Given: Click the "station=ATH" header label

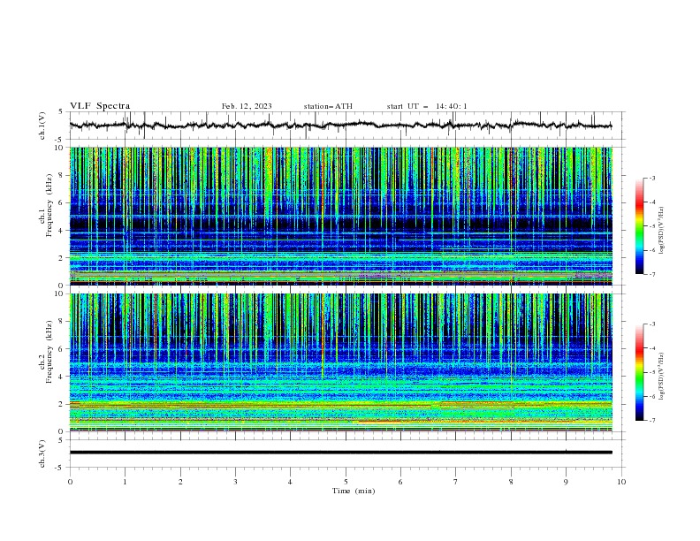Looking at the screenshot, I should pyautogui.click(x=328, y=106).
